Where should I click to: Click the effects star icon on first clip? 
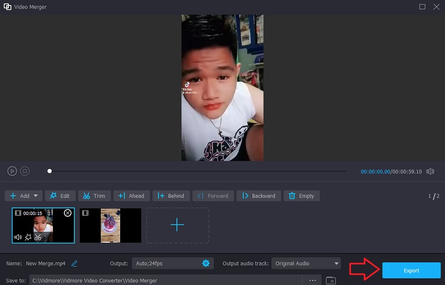tap(28, 237)
